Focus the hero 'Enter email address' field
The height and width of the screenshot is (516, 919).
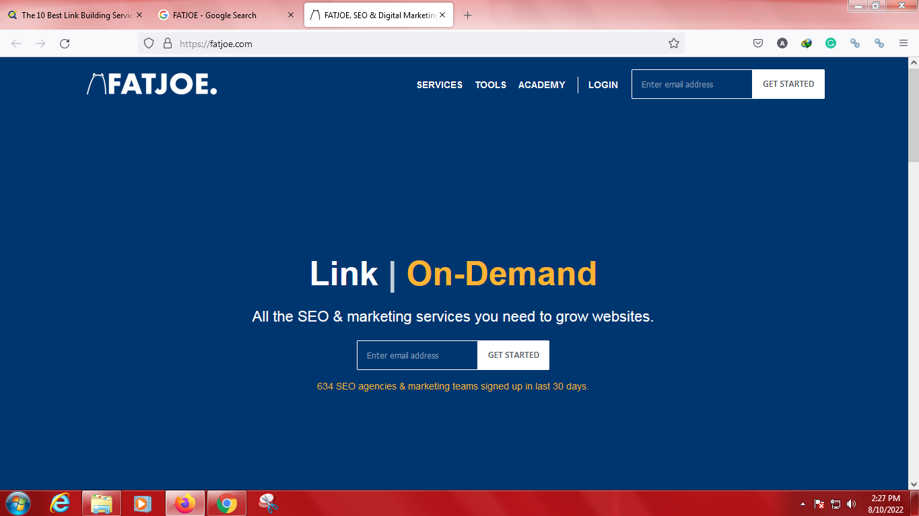pos(417,355)
